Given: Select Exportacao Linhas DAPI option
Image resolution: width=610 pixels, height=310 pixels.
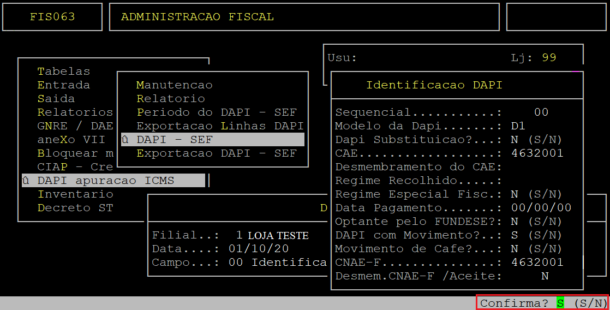Looking at the screenshot, I should pyautogui.click(x=220, y=126).
